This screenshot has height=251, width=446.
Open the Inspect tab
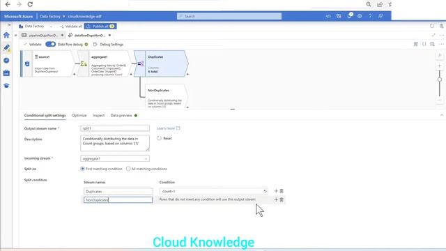point(99,115)
